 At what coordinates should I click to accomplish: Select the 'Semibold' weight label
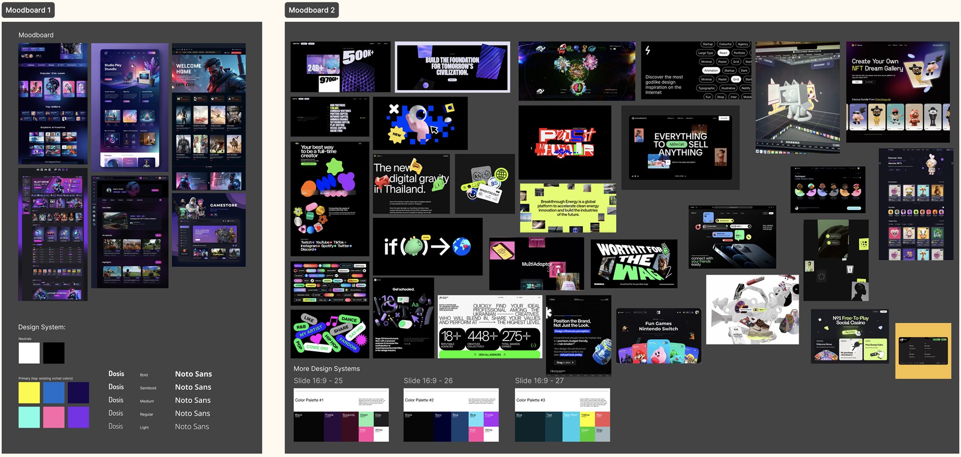click(148, 388)
